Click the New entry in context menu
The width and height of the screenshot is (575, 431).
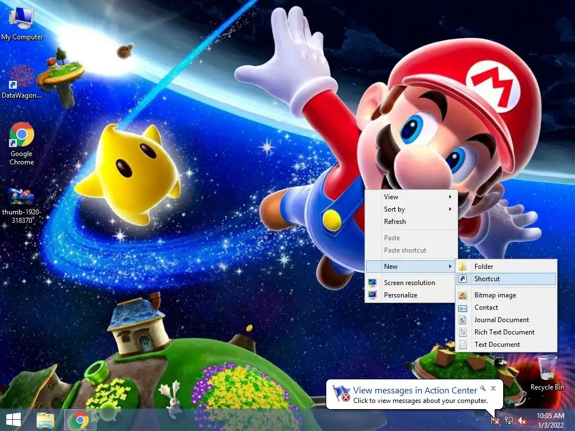coord(411,267)
